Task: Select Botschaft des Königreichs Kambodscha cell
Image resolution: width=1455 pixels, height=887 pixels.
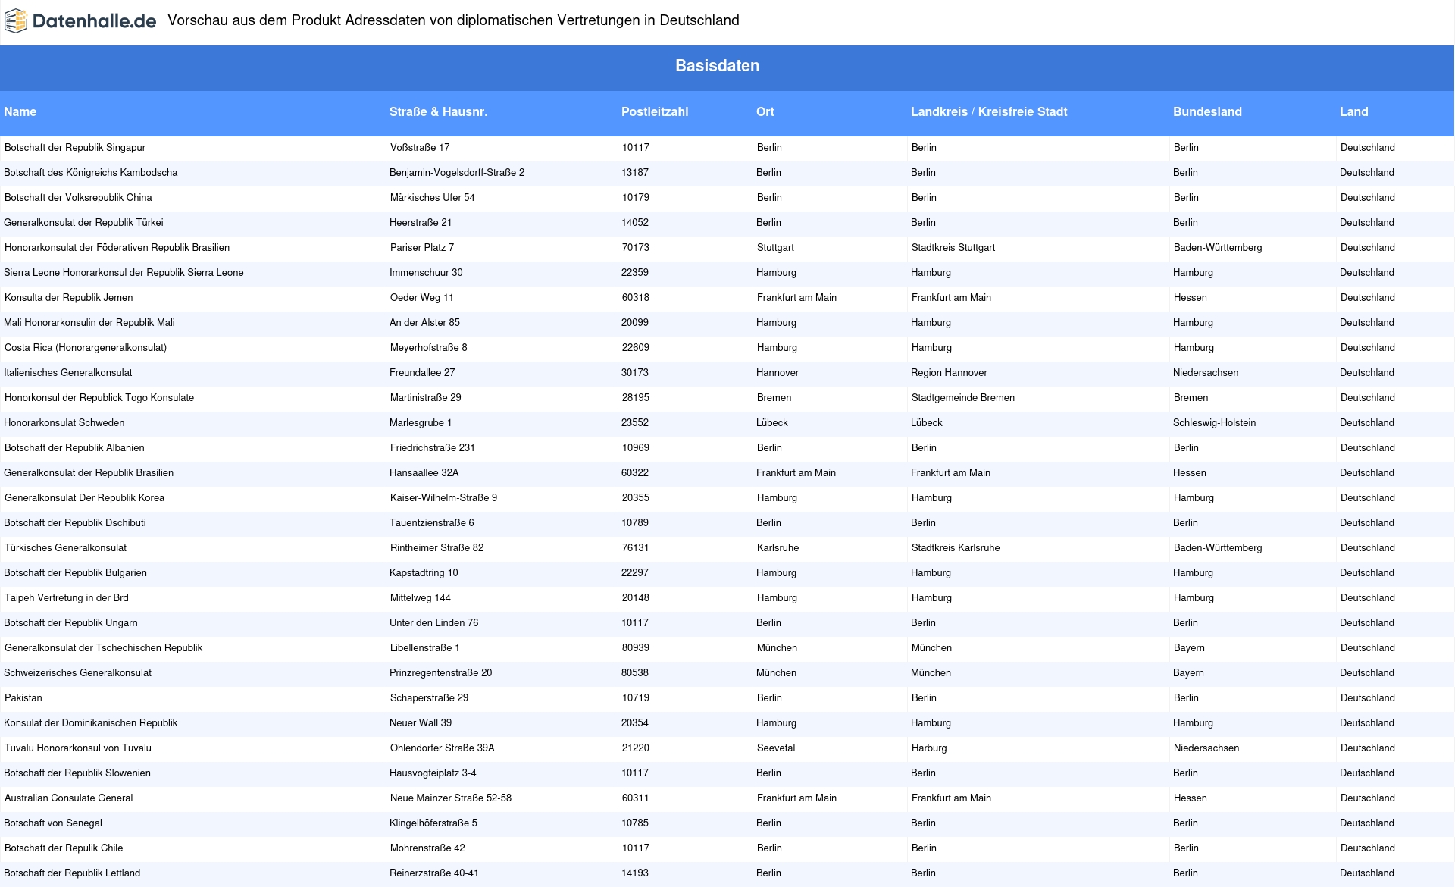Action: click(91, 172)
